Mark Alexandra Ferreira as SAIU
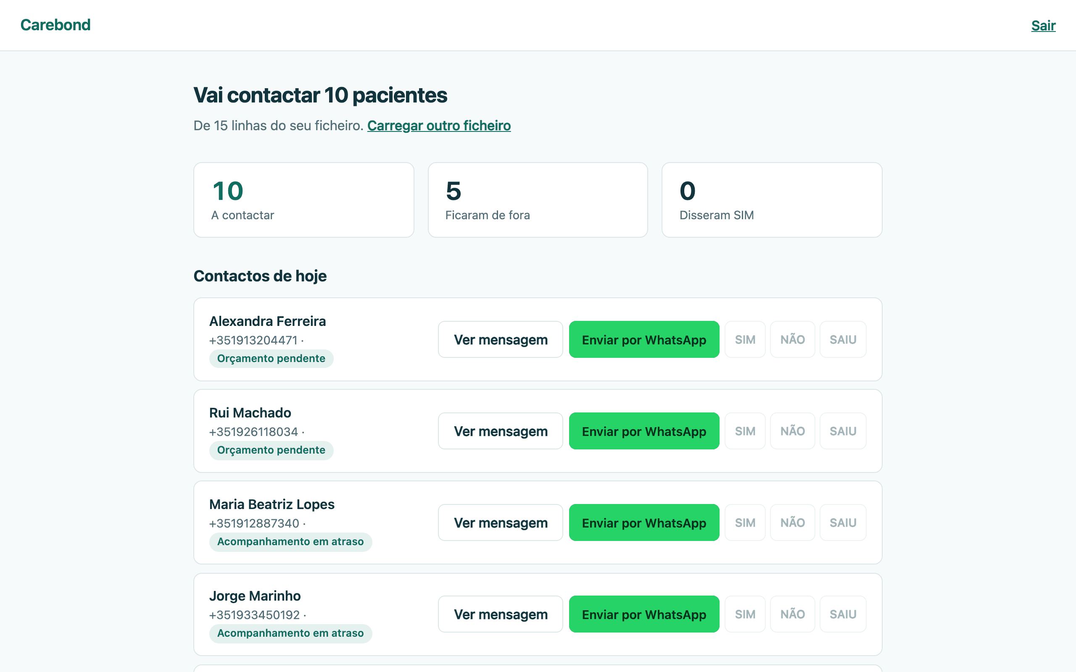The image size is (1076, 672). [843, 339]
